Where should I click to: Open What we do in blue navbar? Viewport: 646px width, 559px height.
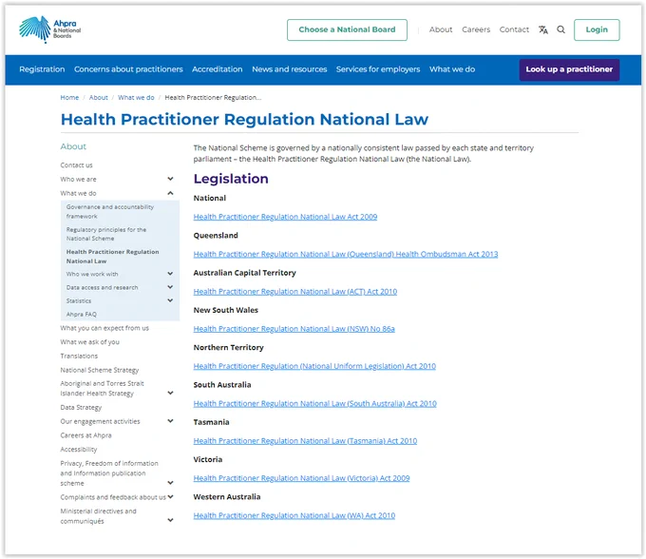pos(452,69)
